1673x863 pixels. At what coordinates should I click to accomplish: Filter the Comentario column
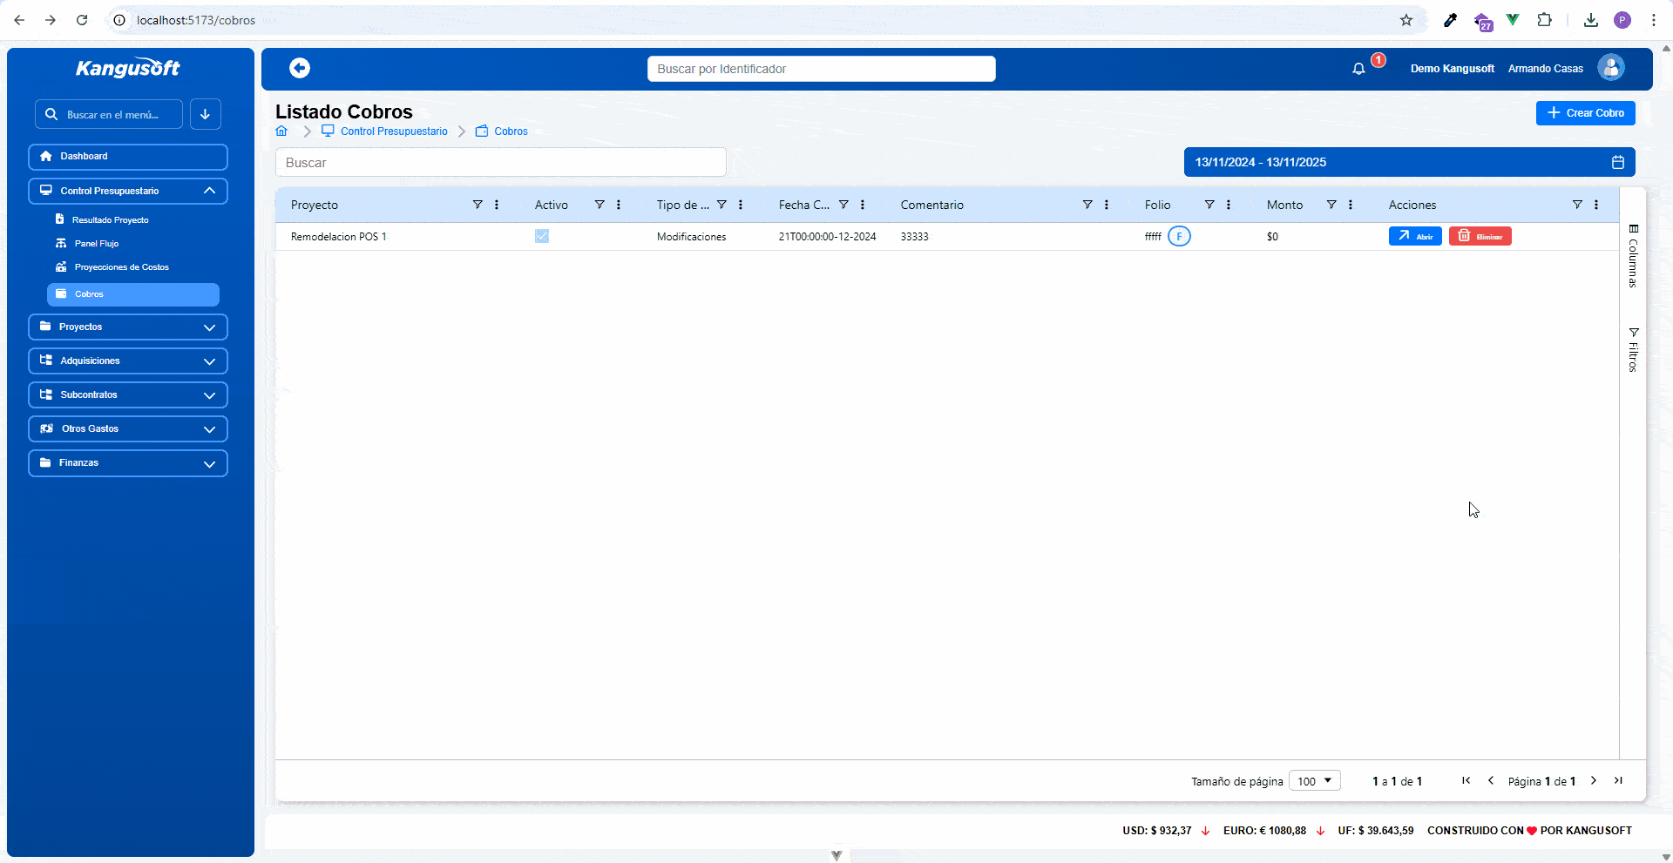[x=1087, y=205]
